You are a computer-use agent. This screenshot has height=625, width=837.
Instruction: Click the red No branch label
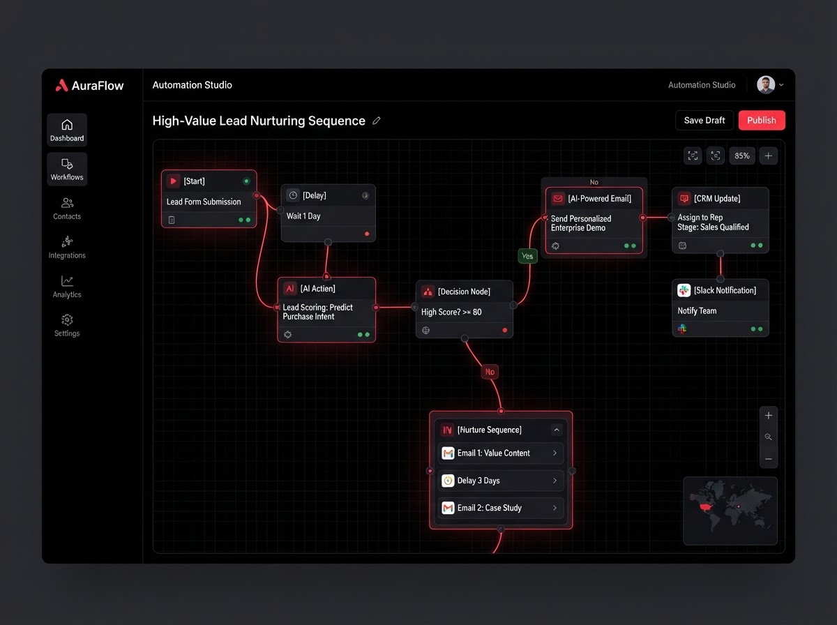pos(490,372)
